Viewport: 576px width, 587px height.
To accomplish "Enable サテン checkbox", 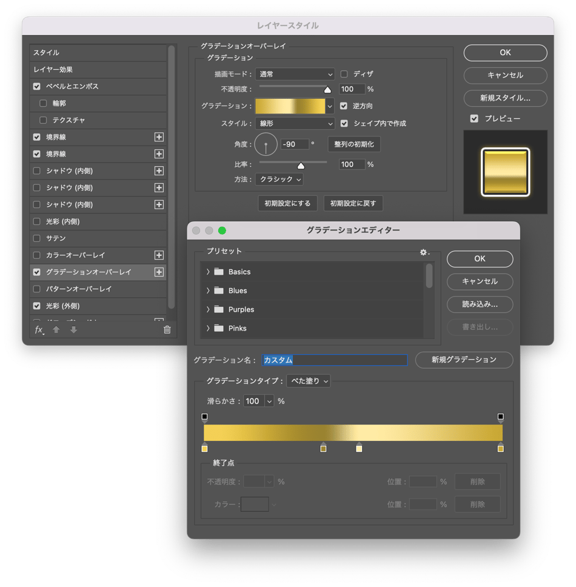I will [x=36, y=238].
